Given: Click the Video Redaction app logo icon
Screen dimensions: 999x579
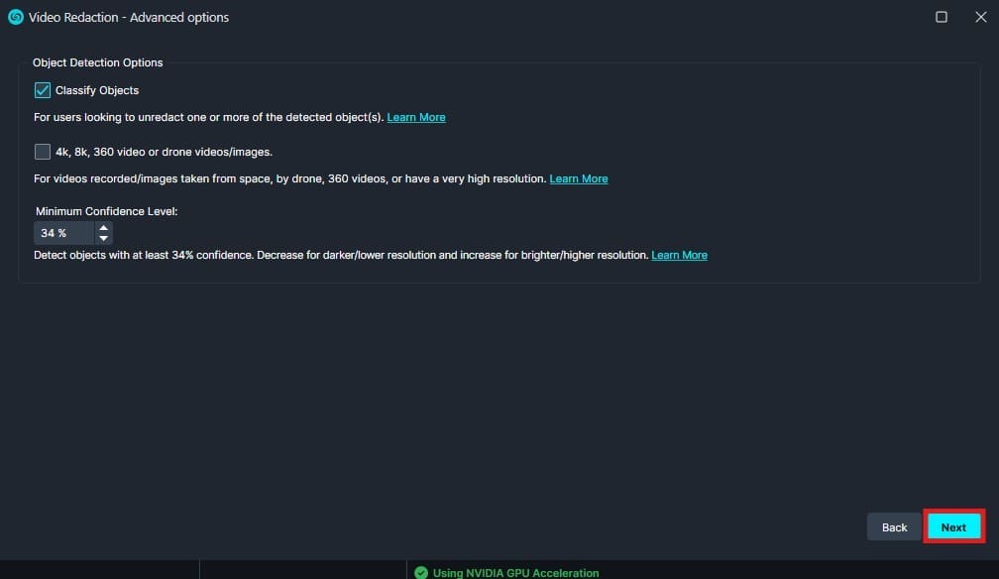Looking at the screenshot, I should [15, 17].
